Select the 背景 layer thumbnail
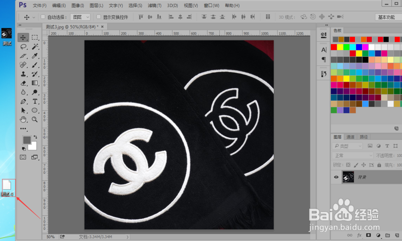 click(x=348, y=177)
